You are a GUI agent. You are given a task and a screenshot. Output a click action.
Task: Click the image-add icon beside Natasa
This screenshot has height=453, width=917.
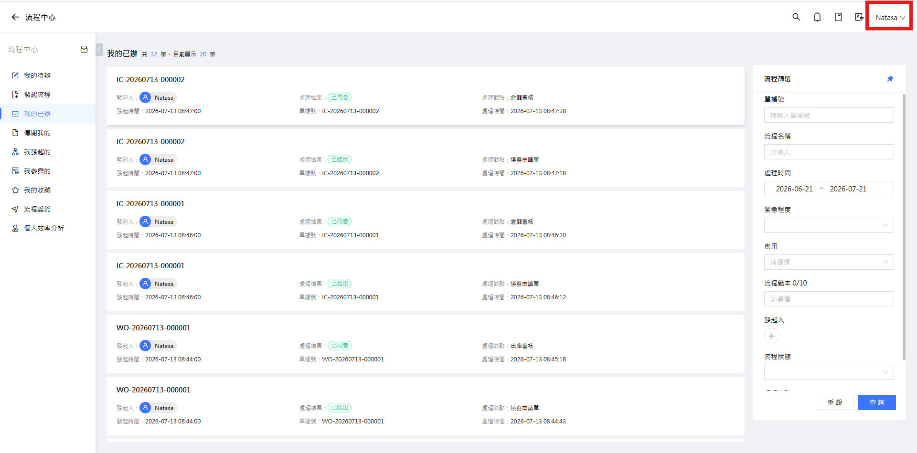[x=859, y=17]
